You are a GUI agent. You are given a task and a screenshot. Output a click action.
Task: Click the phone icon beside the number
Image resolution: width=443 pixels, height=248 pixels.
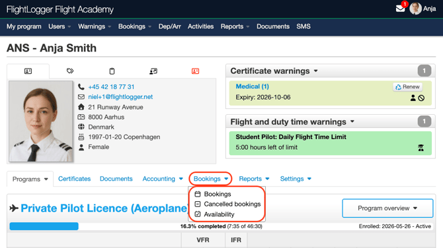(81, 86)
